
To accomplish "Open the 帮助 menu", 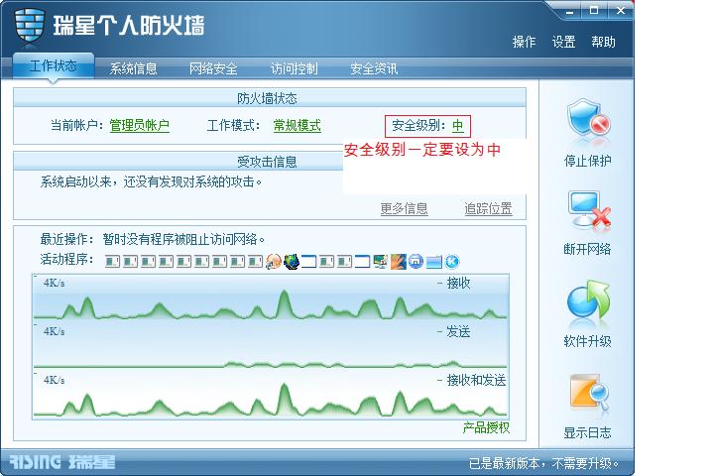I will pos(603,42).
